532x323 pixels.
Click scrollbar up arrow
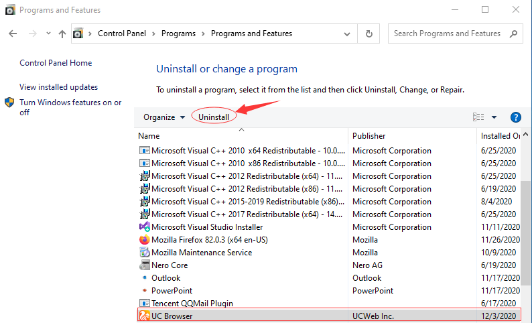525,134
